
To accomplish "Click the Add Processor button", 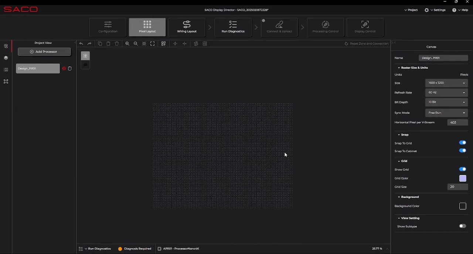I will click(x=44, y=52).
